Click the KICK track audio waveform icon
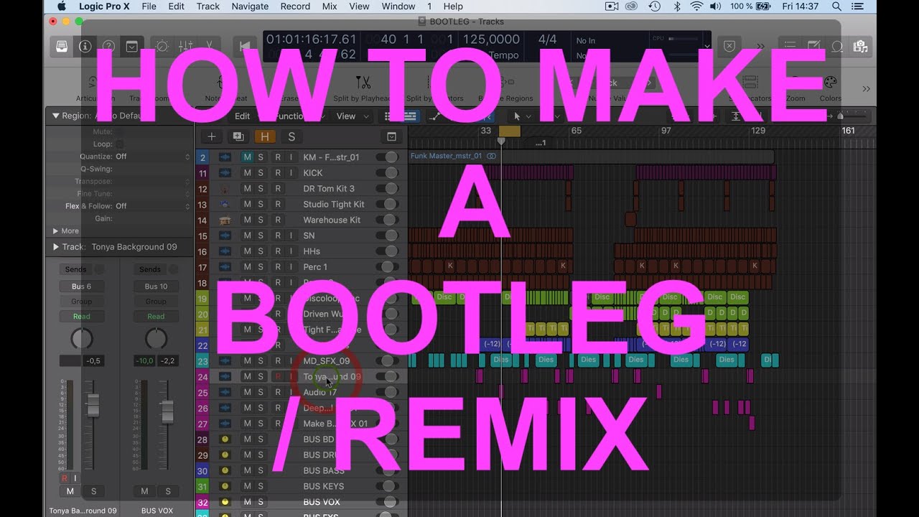919x517 pixels. coord(225,173)
